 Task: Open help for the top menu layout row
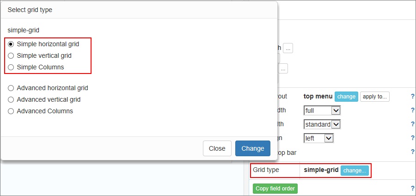pyautogui.click(x=412, y=97)
